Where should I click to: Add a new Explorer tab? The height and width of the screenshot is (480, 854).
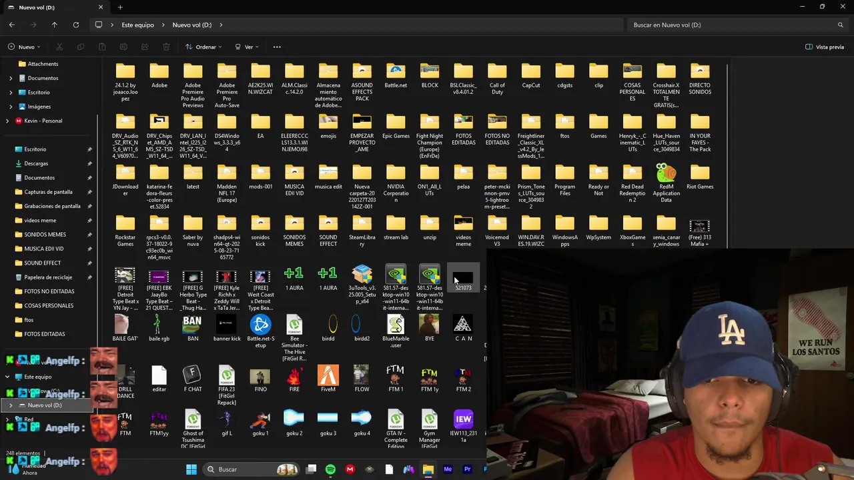(x=120, y=7)
